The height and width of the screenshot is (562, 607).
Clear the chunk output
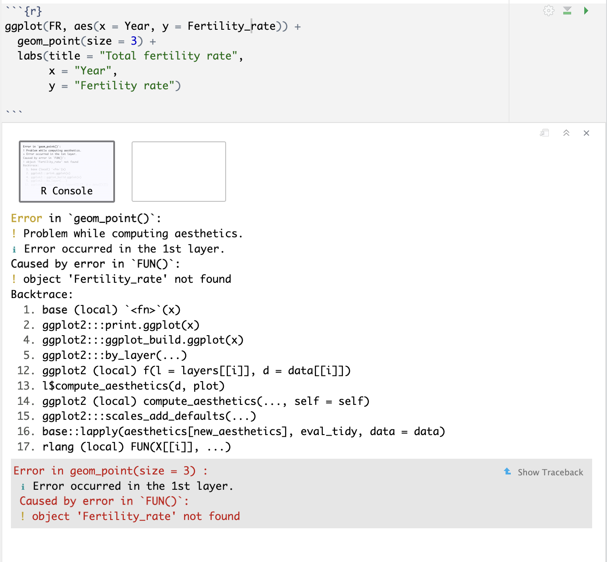pos(586,133)
